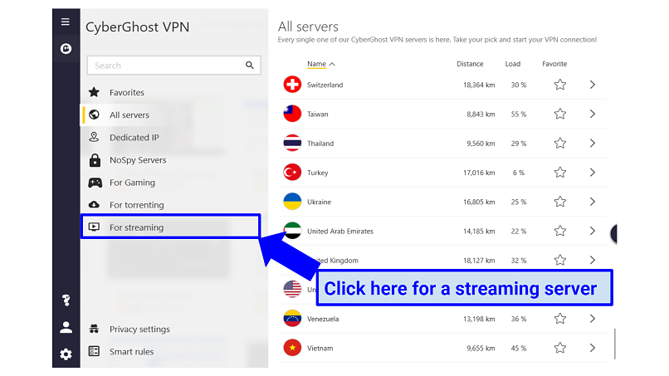This screenshot has height=376, width=669.
Task: Mark Switzerland as favorite
Action: pos(560,85)
